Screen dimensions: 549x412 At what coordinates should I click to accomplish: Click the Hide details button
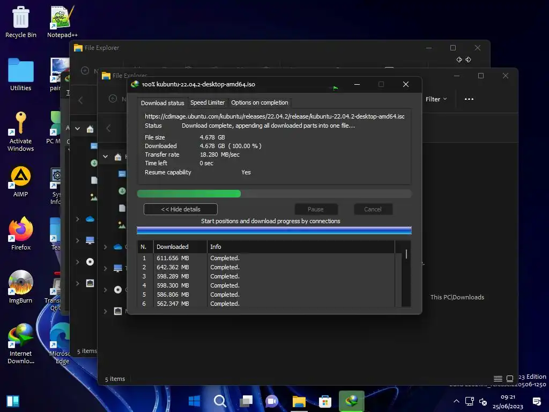pyautogui.click(x=180, y=209)
